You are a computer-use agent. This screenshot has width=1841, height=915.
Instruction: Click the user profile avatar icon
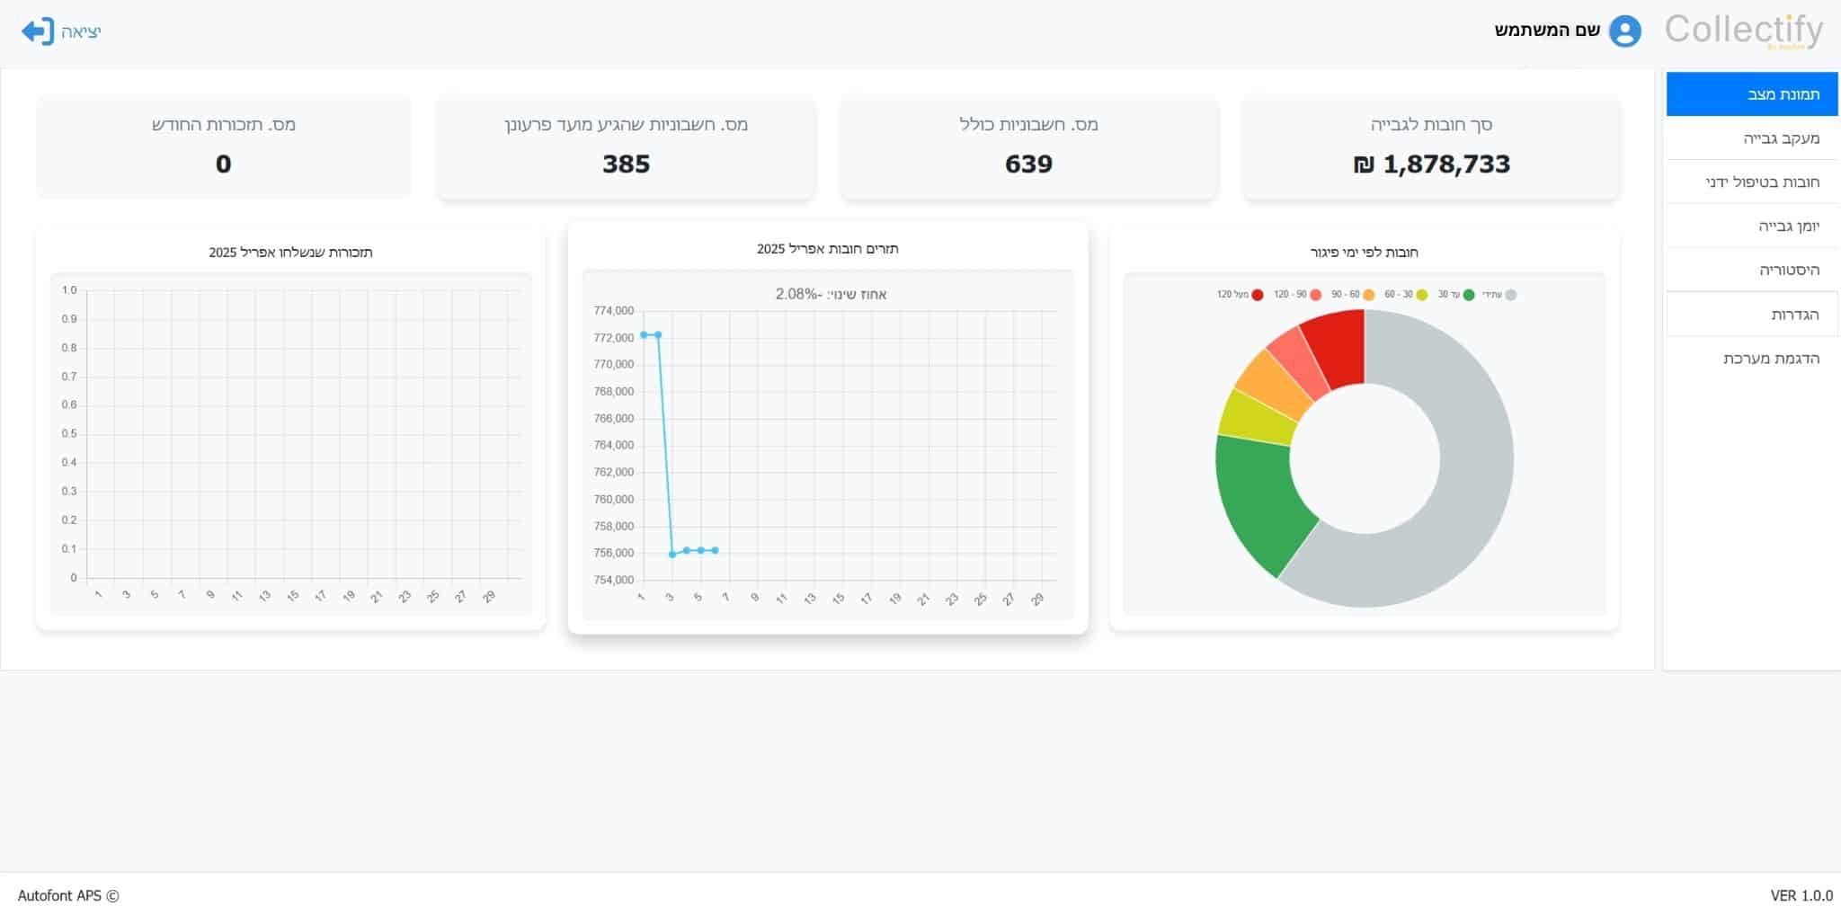(x=1624, y=31)
